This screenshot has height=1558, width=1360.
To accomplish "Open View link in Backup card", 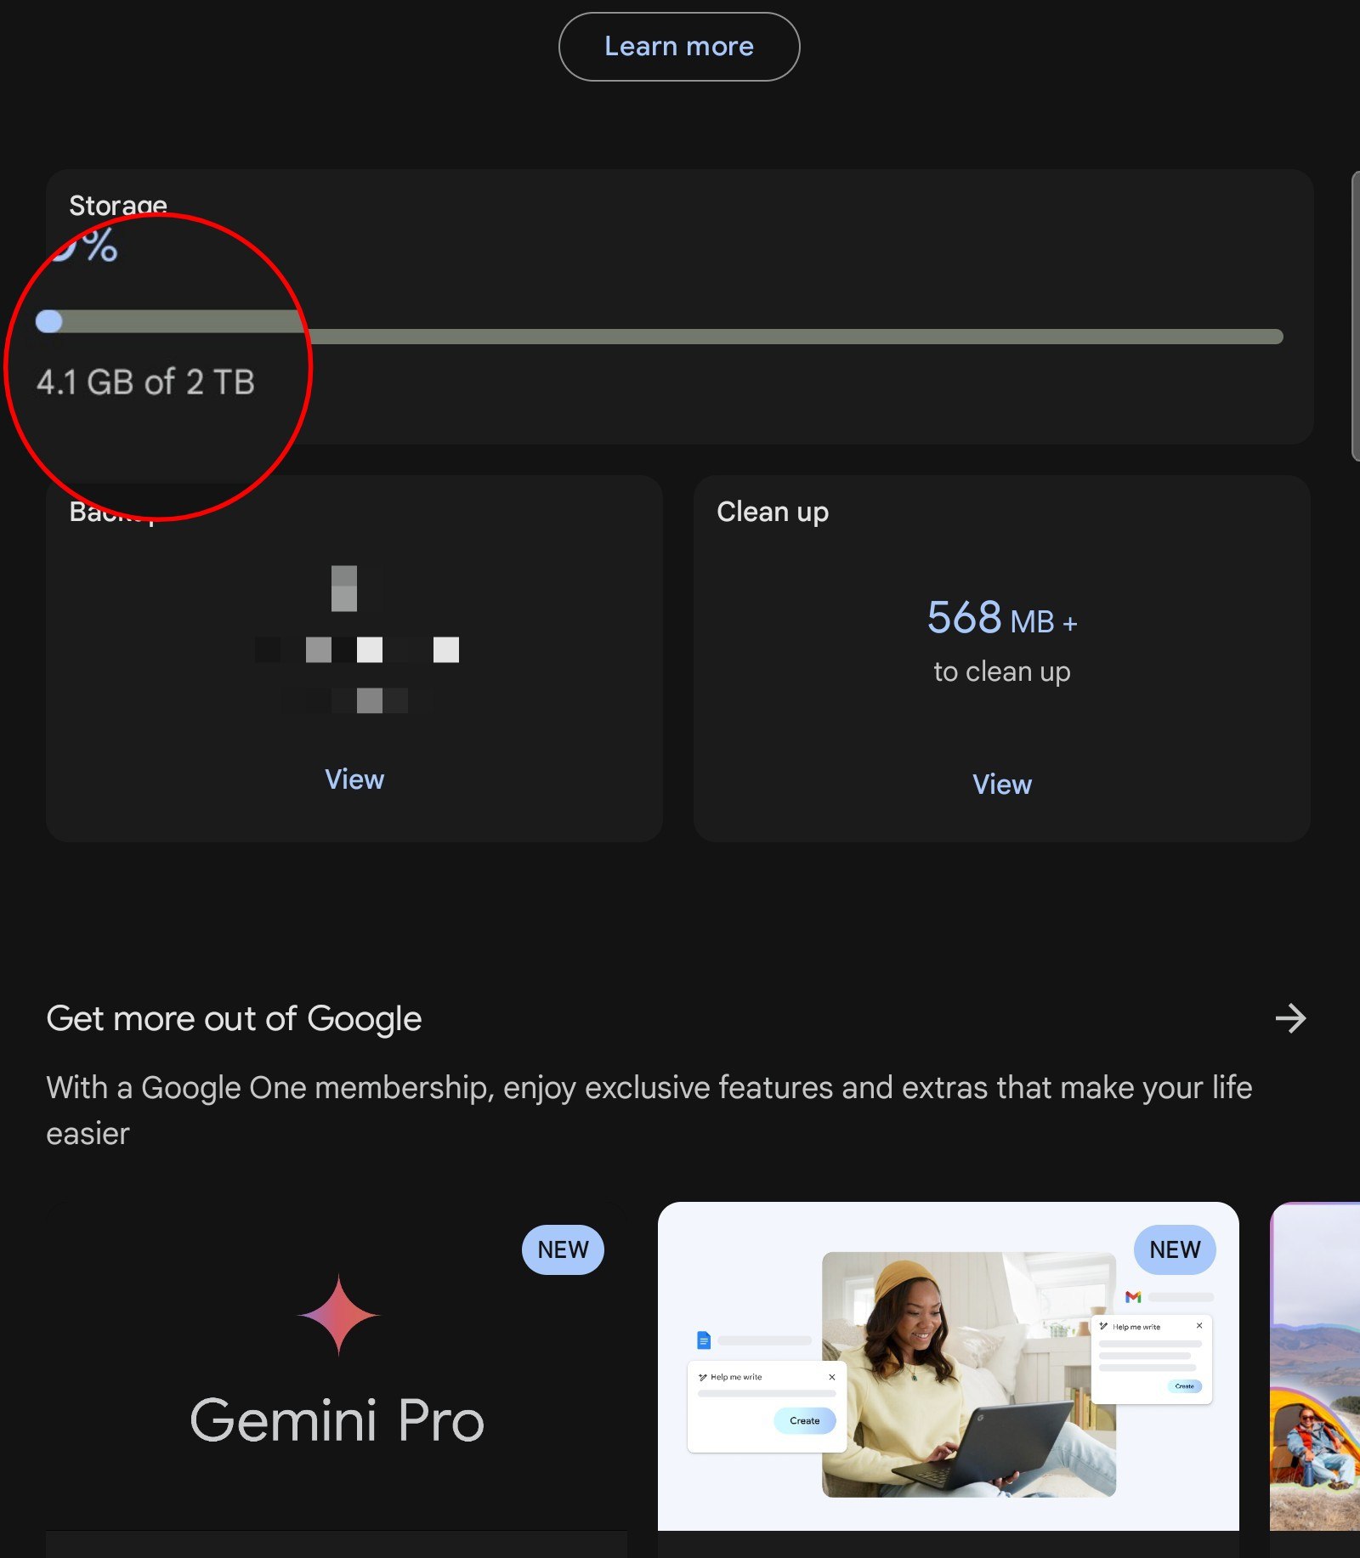I will [x=354, y=779].
